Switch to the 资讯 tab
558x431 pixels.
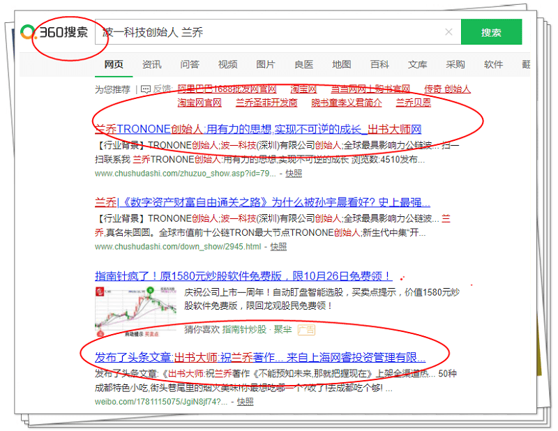(151, 64)
